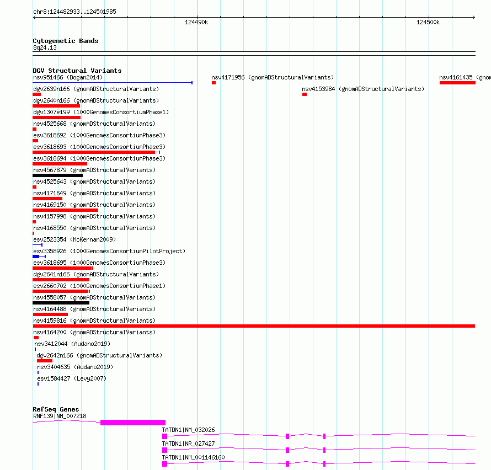Click the DGV Structural Variants track title
The height and width of the screenshot is (470, 491).
pos(77,71)
